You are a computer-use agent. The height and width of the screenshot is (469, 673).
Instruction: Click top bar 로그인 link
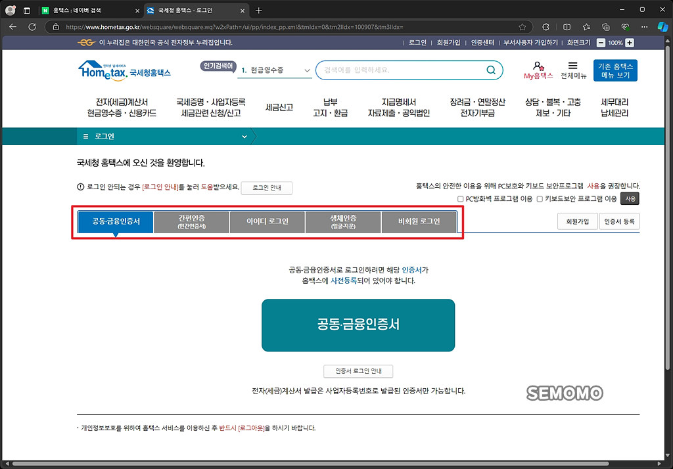tap(417, 43)
